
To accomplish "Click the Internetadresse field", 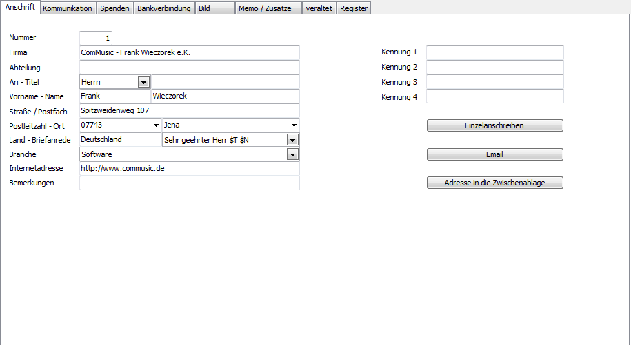I will pos(190,169).
